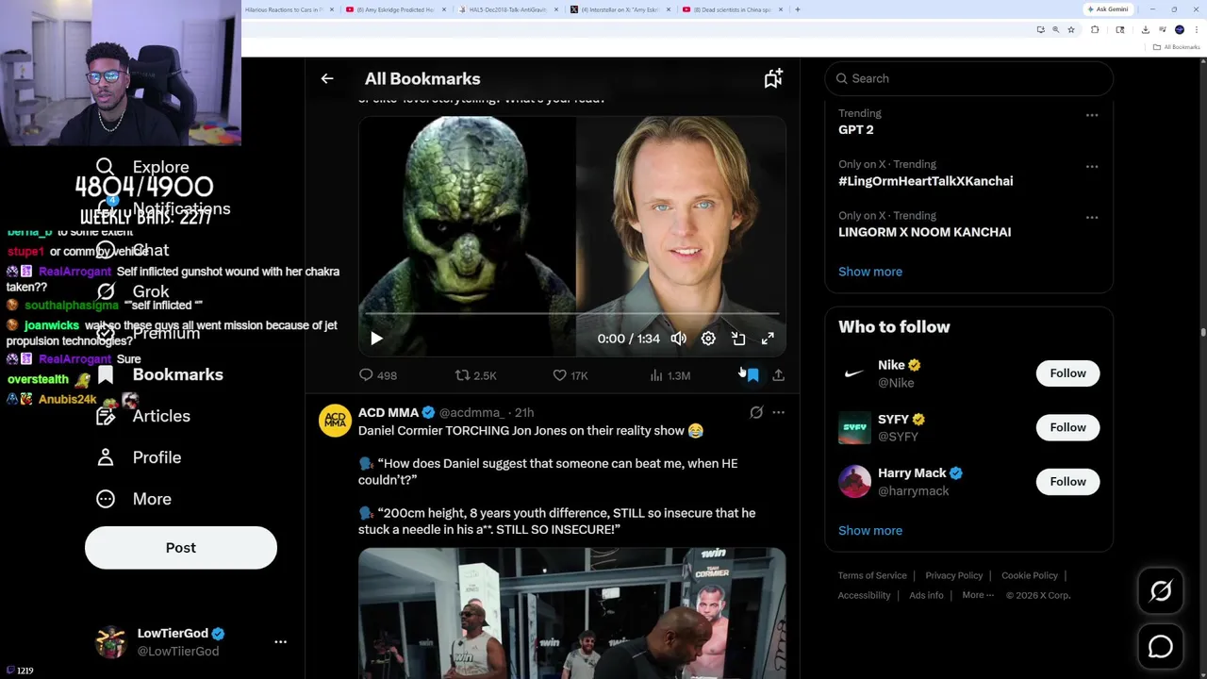Expand the video to fullscreen
Screen dimensions: 1207x679
tap(768, 339)
